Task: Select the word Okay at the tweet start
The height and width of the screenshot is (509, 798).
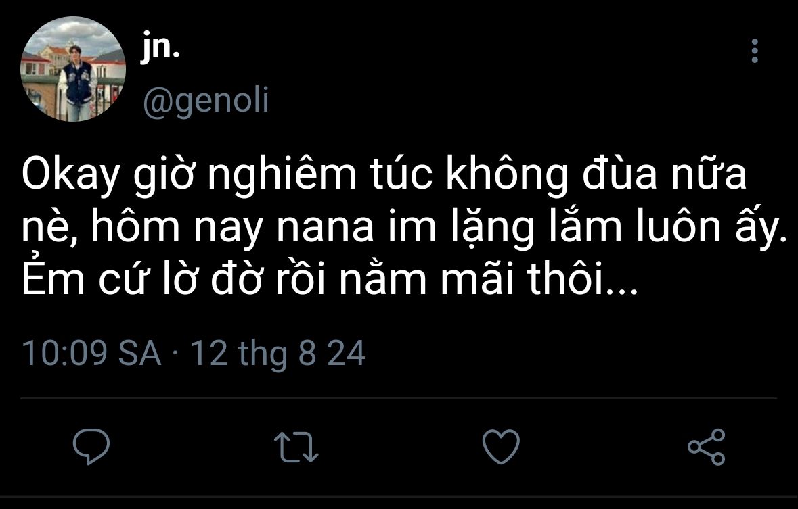Action: click(71, 176)
